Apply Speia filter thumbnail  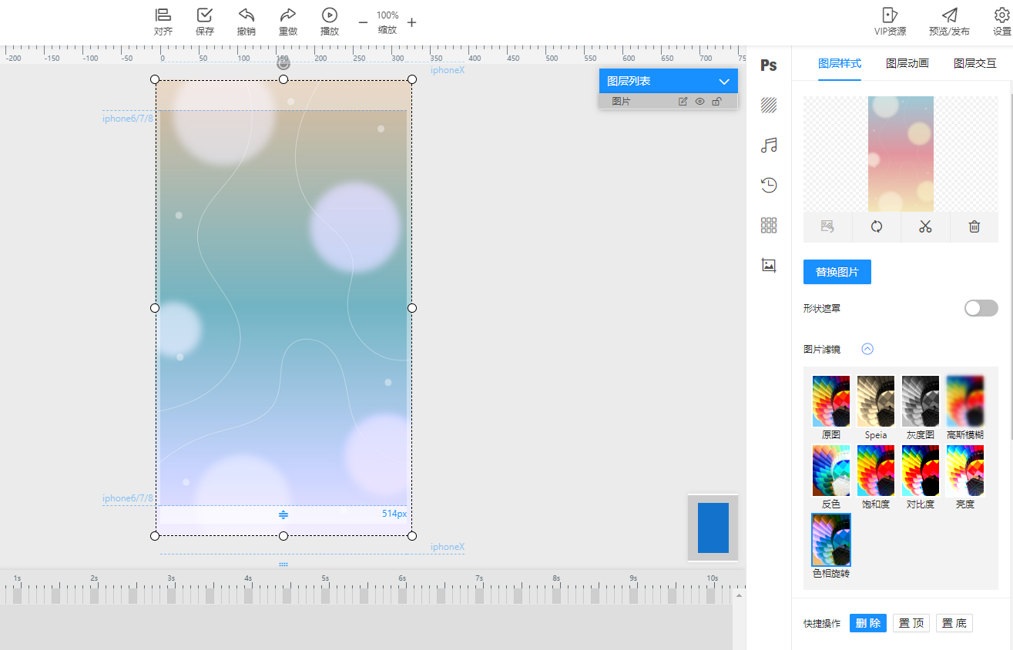point(876,401)
